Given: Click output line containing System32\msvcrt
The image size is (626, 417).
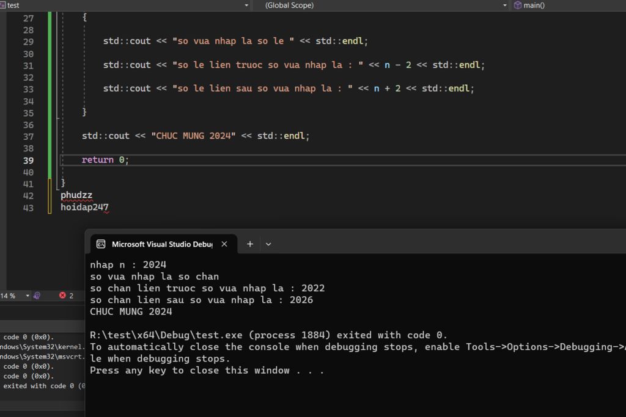Looking at the screenshot, I should click(x=42, y=357).
